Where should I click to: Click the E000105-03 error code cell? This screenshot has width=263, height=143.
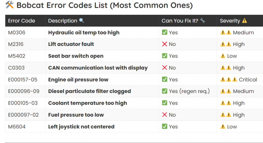[23, 103]
